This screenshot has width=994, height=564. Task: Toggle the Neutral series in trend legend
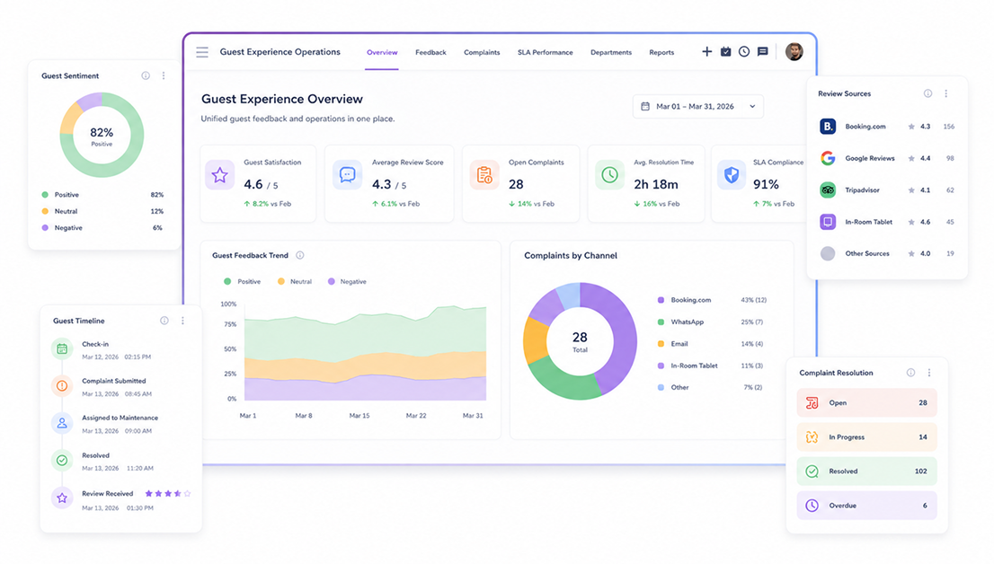pyautogui.click(x=295, y=281)
